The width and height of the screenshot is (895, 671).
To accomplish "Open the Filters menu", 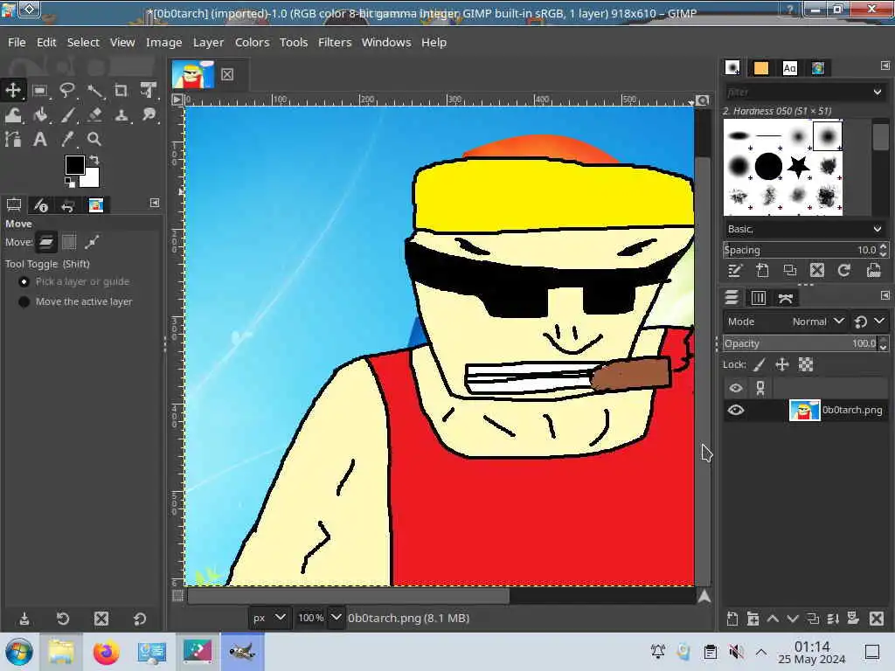I will click(334, 42).
